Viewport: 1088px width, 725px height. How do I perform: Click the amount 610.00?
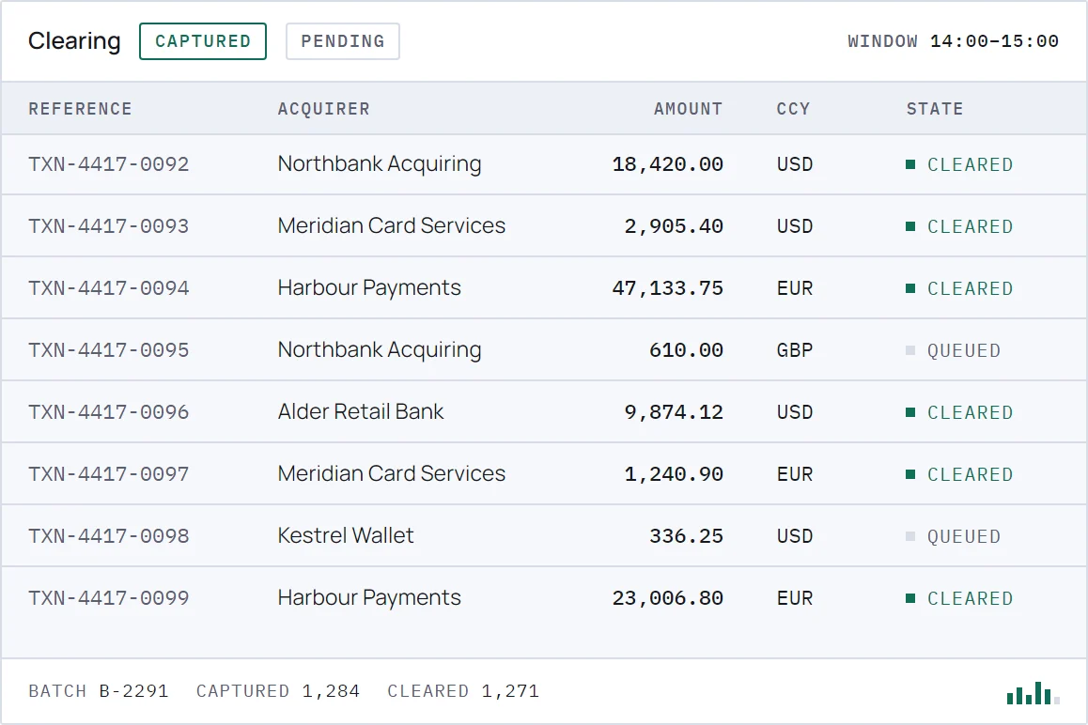pyautogui.click(x=686, y=350)
